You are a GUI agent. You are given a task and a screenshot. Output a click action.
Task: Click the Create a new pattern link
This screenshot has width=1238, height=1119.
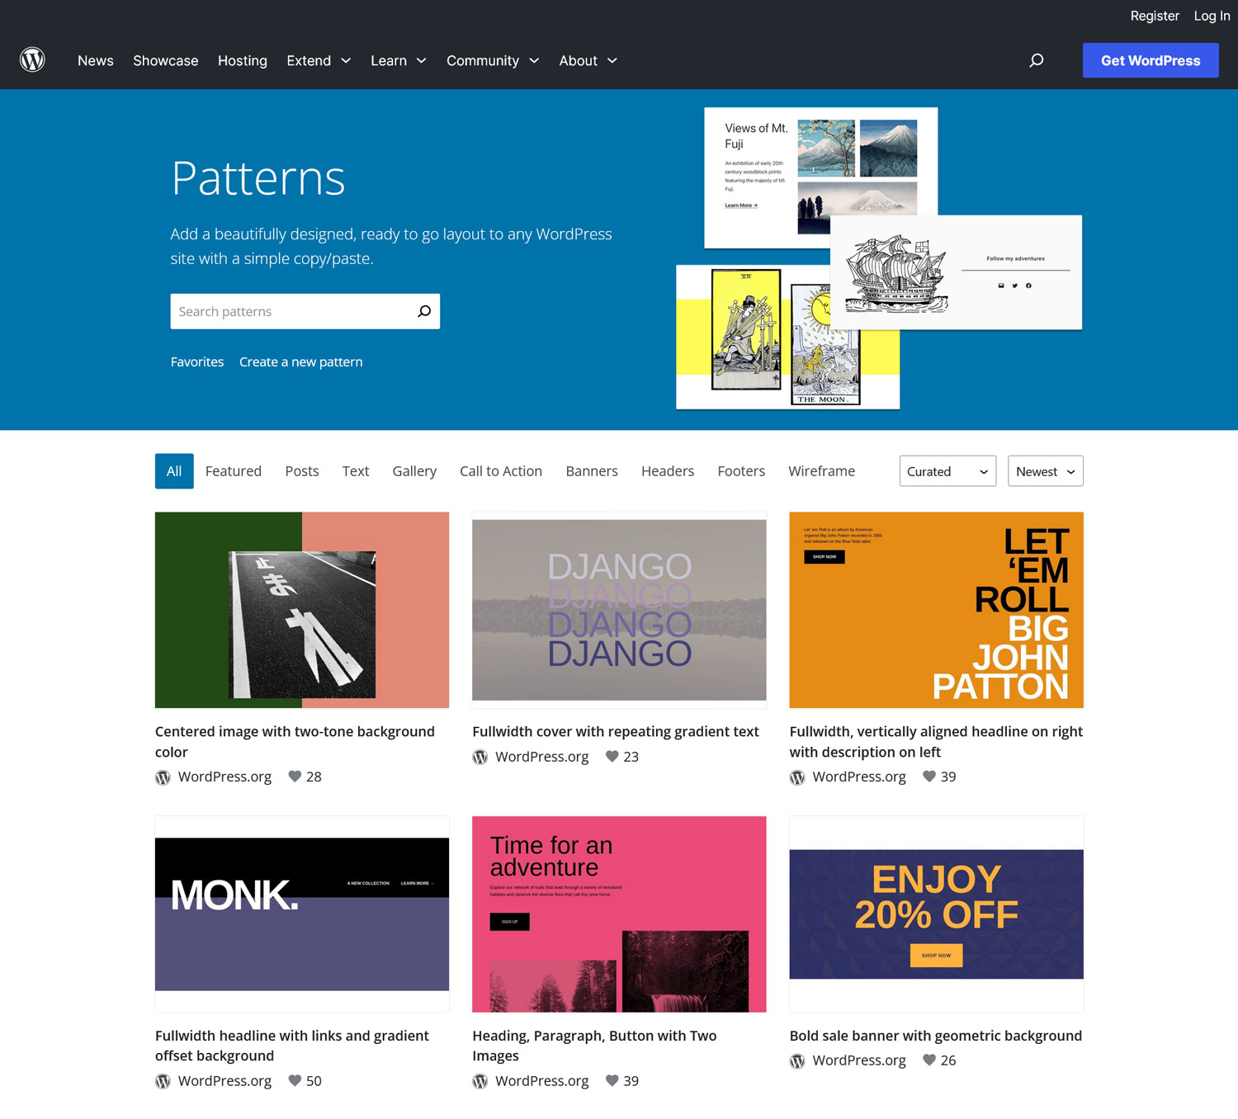point(300,361)
